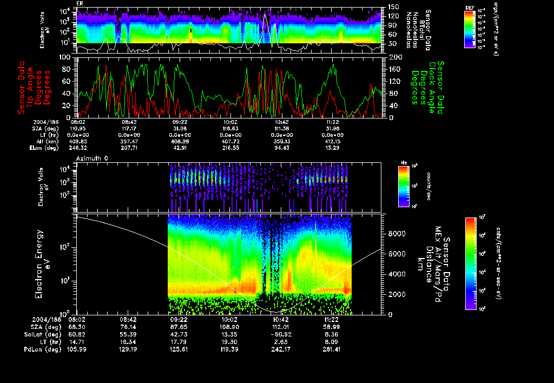Click the ELon value 246.32
The width and height of the screenshot is (554, 383).
pos(78,148)
